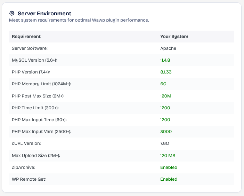This screenshot has height=196, width=244.
Task: Click the Your System column header
Action: click(174, 37)
